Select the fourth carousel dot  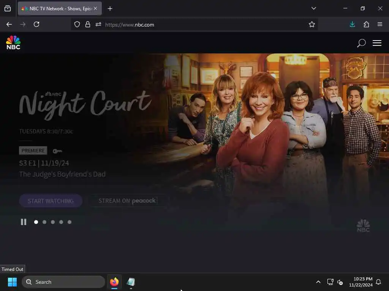tap(61, 222)
